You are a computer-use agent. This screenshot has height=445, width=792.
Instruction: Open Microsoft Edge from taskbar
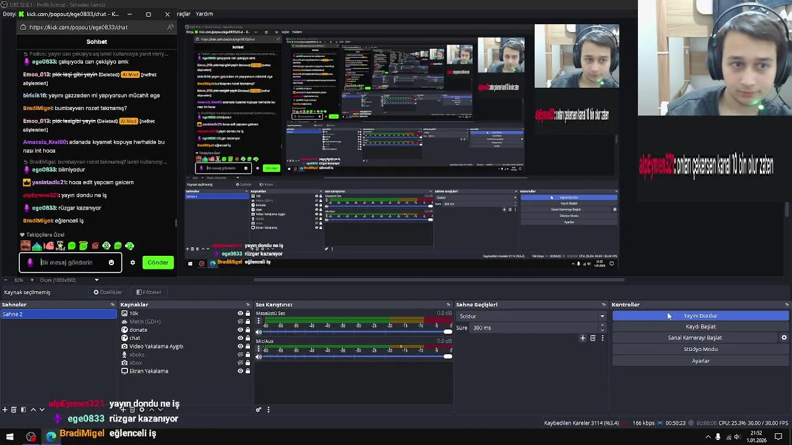click(x=51, y=437)
